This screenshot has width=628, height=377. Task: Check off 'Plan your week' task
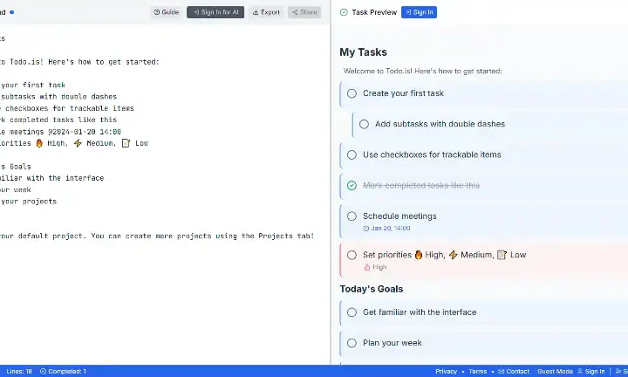point(352,343)
